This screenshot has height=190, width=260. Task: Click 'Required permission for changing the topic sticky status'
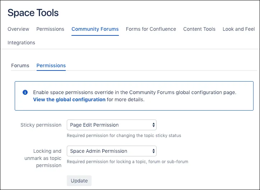click(x=124, y=136)
